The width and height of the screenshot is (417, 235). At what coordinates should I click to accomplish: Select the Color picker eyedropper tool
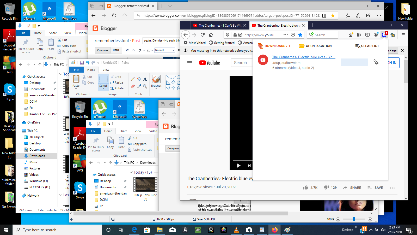point(139,86)
